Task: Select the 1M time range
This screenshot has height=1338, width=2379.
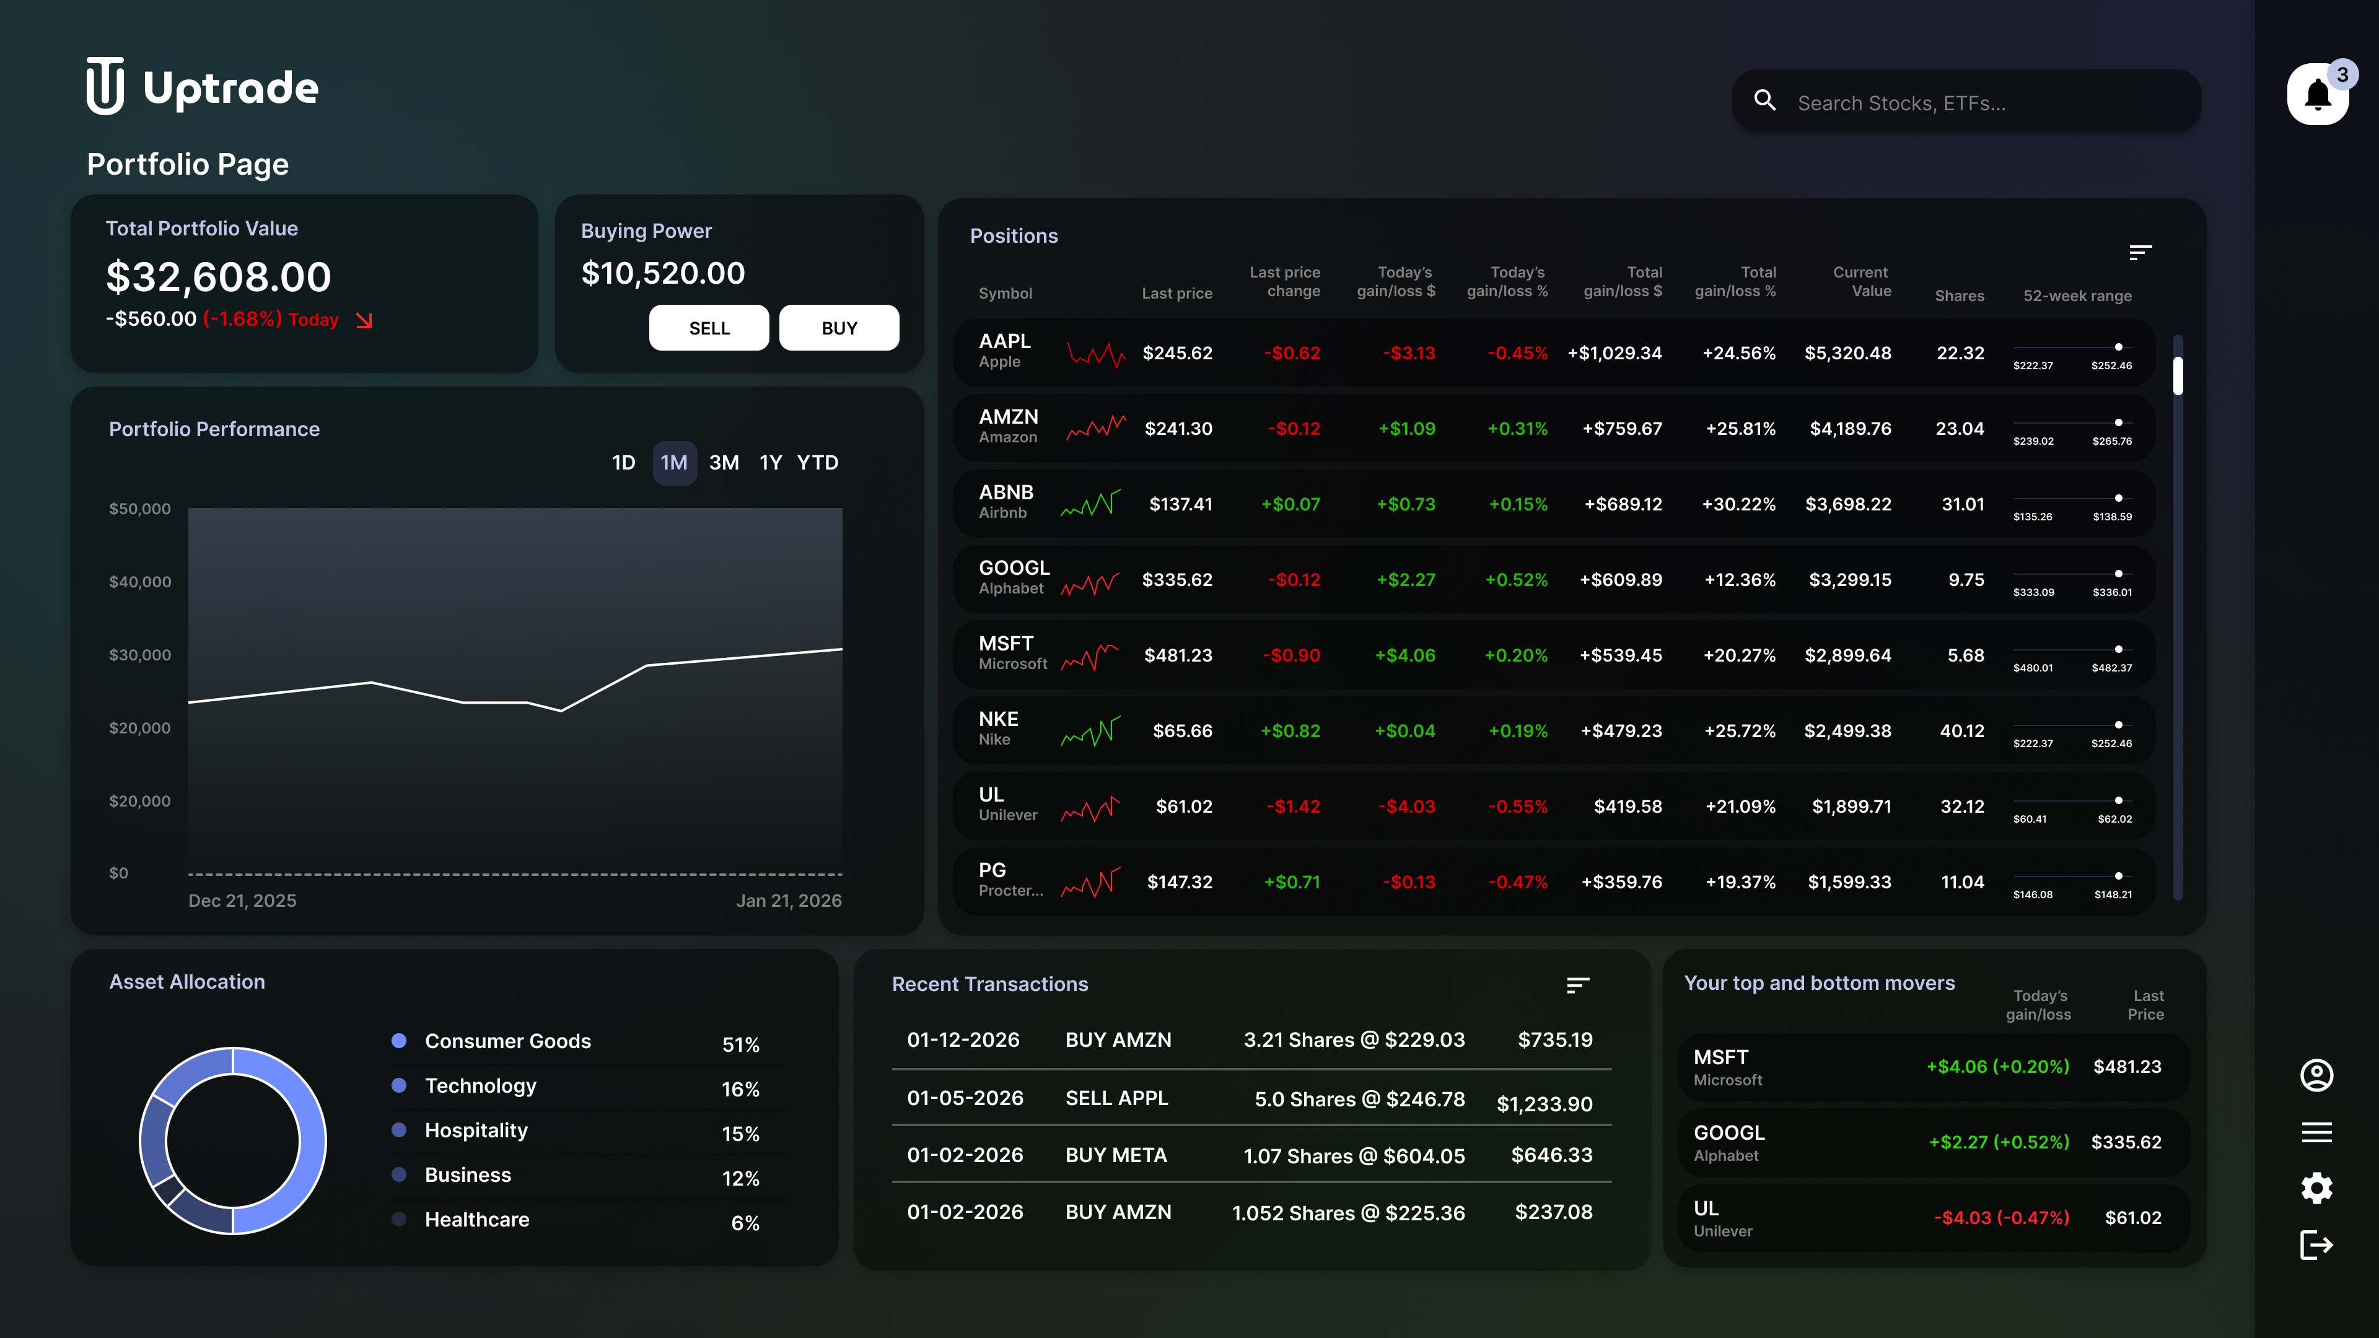Action: (x=674, y=463)
